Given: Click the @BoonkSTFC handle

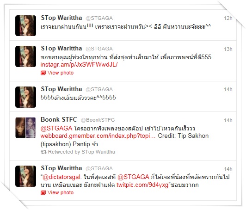Looking at the screenshot, I should pyautogui.click(x=98, y=120).
